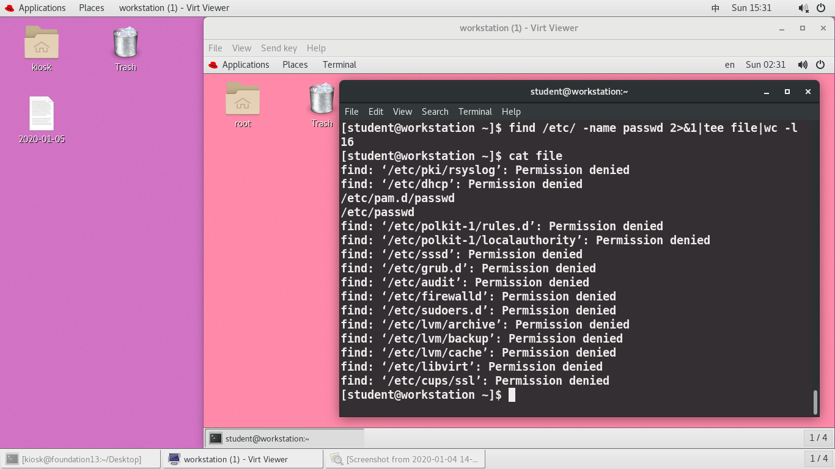
Task: Open host Applications menu
Action: coord(42,8)
